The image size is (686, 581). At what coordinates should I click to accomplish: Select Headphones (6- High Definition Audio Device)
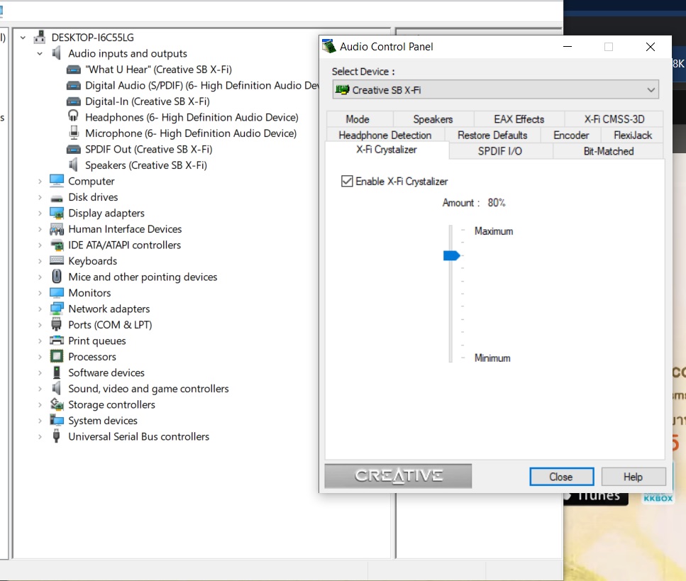tap(192, 117)
